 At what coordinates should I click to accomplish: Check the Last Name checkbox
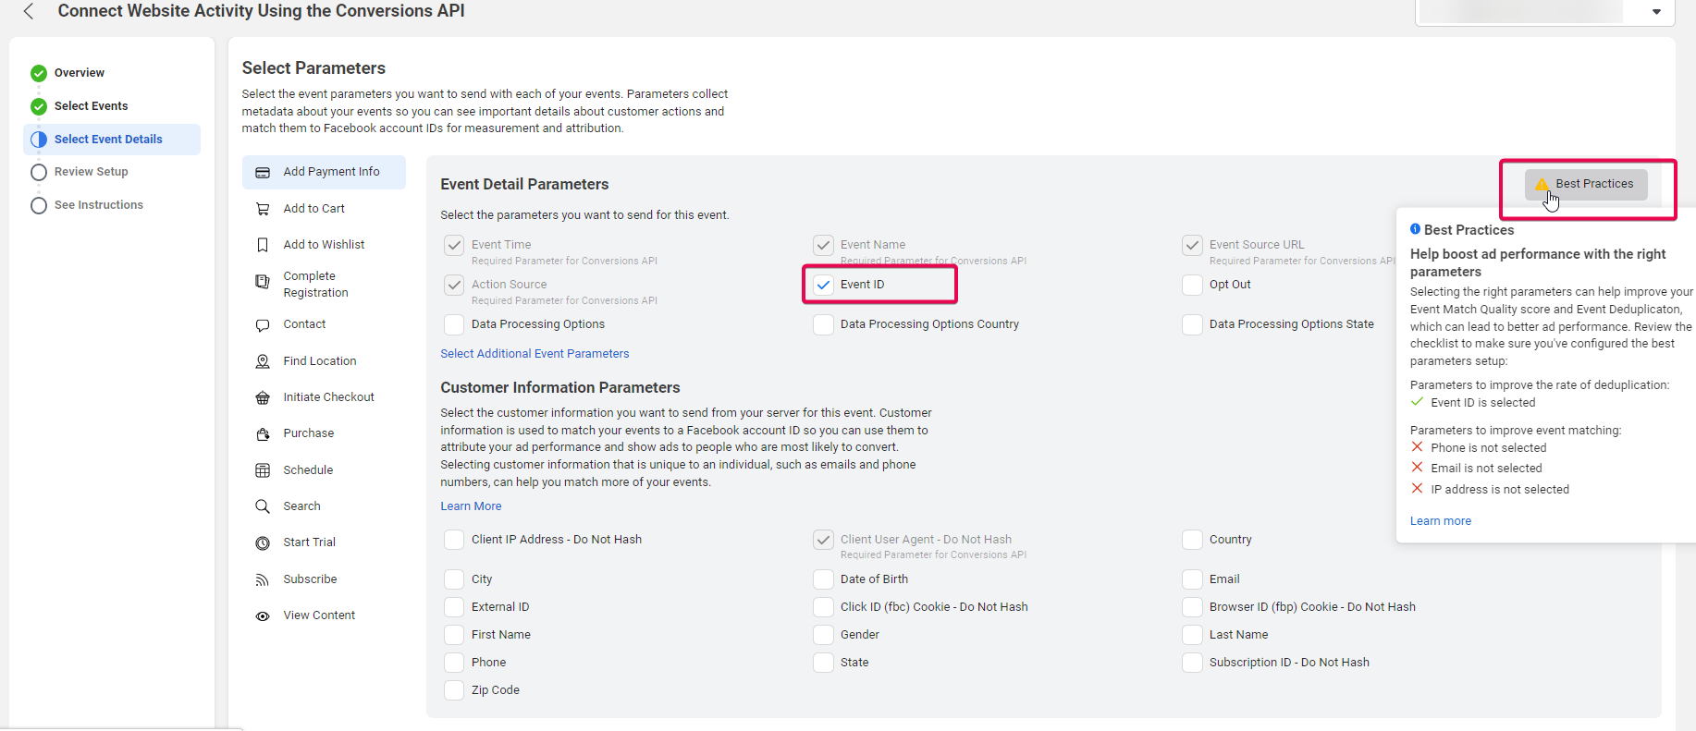point(1192,635)
